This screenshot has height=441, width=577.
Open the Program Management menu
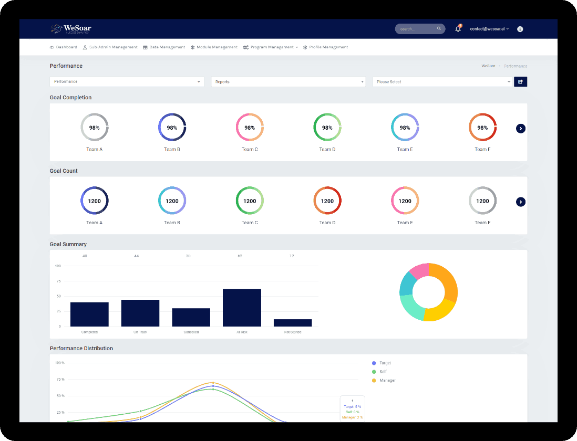pyautogui.click(x=271, y=47)
